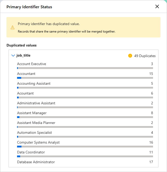Click the Computer Systems Analyst progress bar
167x172 pixels.
[85, 147]
